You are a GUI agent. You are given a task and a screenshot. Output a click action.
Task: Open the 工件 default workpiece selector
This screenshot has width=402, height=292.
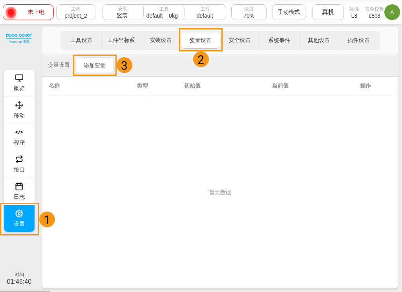[205, 12]
